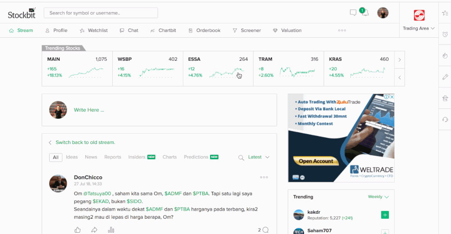Show next trending stocks with right arrow

[x=400, y=60]
